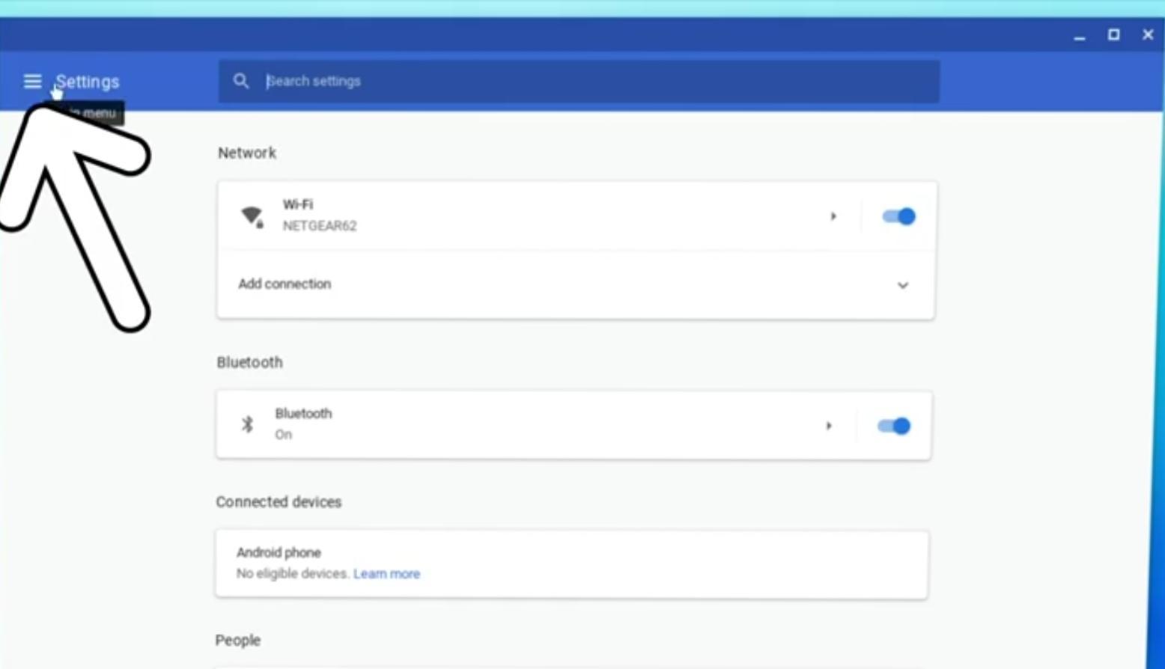Viewport: 1165px width, 669px height.
Task: Click the Settings title text
Action: pos(88,82)
